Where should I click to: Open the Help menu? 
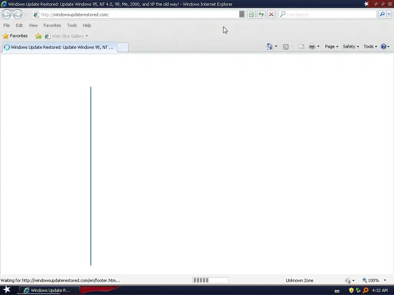pyautogui.click(x=87, y=25)
